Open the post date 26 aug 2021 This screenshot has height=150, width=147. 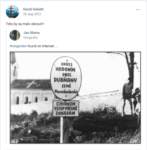click(32, 14)
